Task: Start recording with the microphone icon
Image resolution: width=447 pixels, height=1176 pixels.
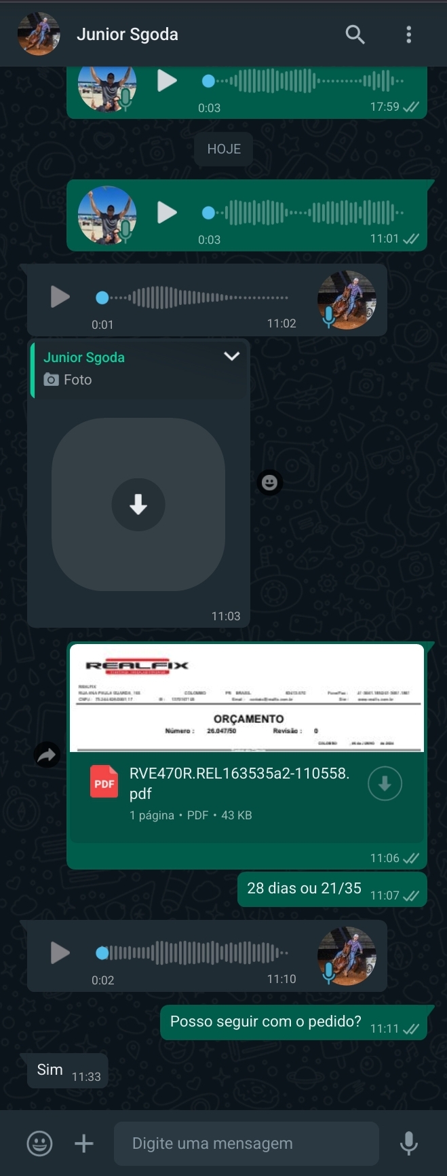Action: tap(409, 1143)
